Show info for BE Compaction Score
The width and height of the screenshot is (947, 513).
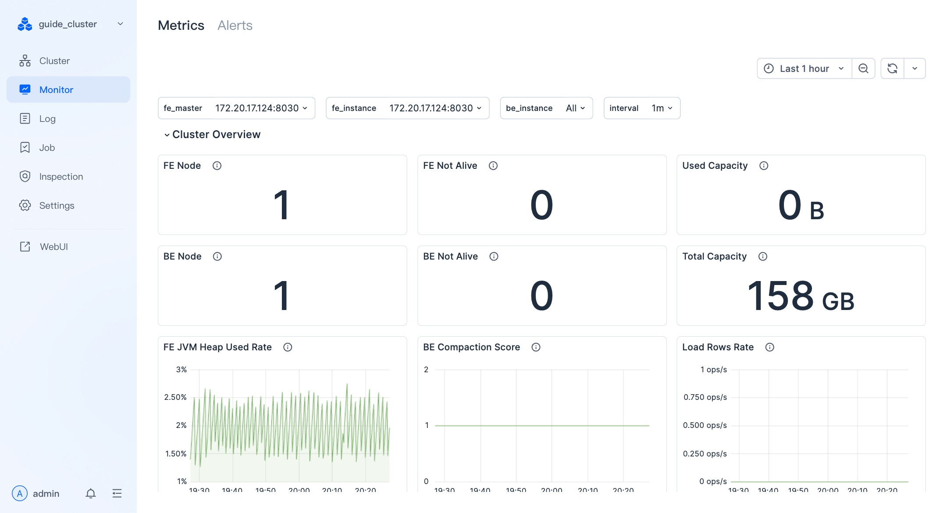tap(536, 347)
